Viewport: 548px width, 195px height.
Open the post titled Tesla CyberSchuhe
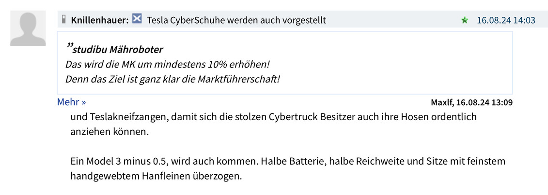click(x=236, y=20)
